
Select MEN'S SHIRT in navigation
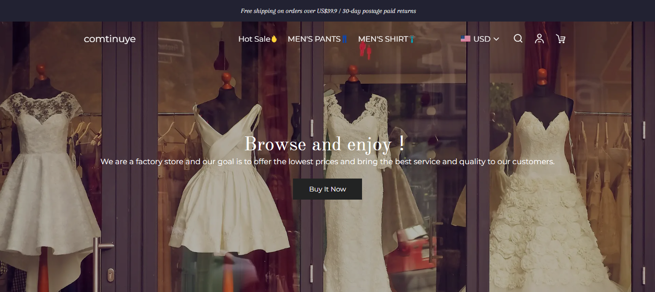(383, 39)
